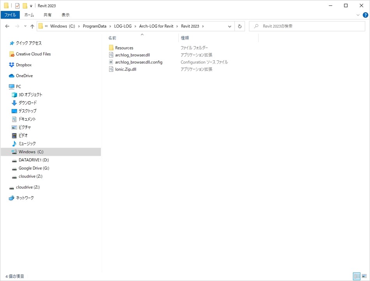
Task: Click the Creative Cloud Files icon
Action: point(12,54)
